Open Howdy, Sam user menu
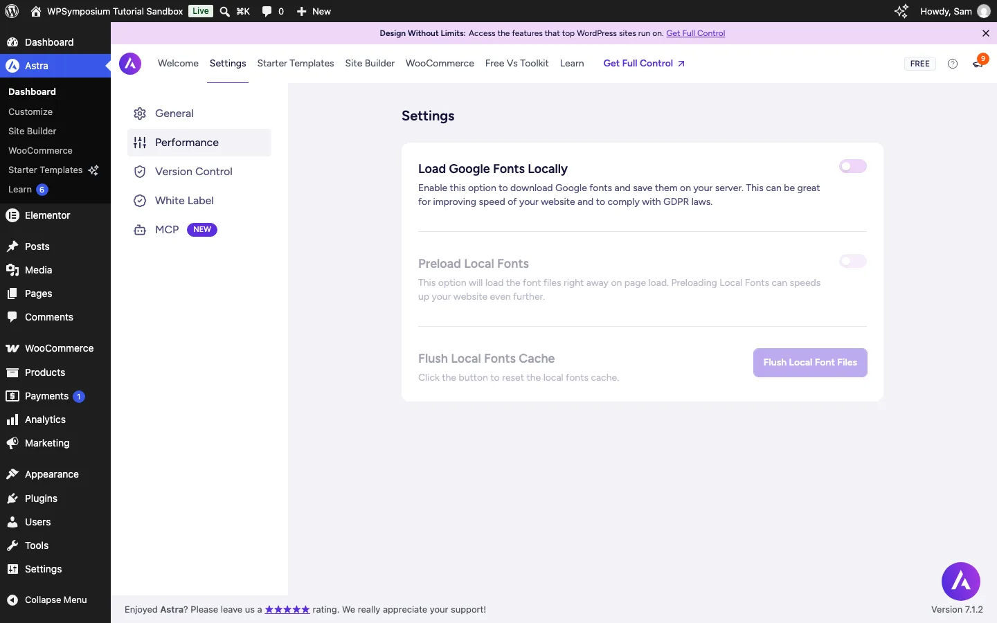 [955, 11]
